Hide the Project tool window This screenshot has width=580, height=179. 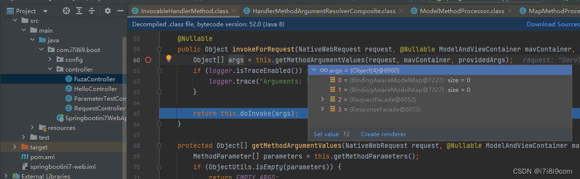pyautogui.click(x=120, y=11)
